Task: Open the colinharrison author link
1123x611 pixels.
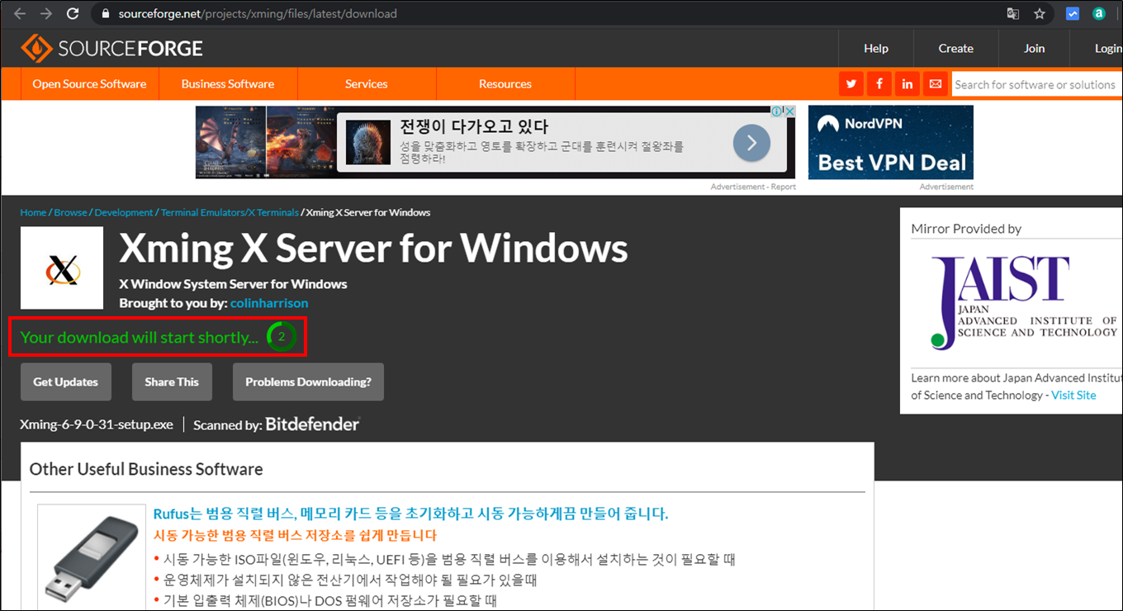Action: click(x=269, y=304)
